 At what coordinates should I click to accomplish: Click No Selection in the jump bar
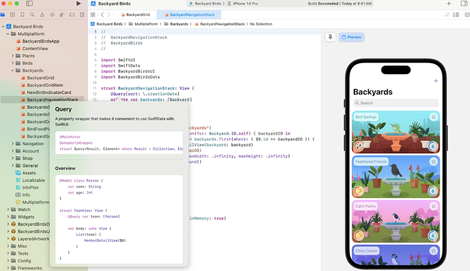pos(261,24)
